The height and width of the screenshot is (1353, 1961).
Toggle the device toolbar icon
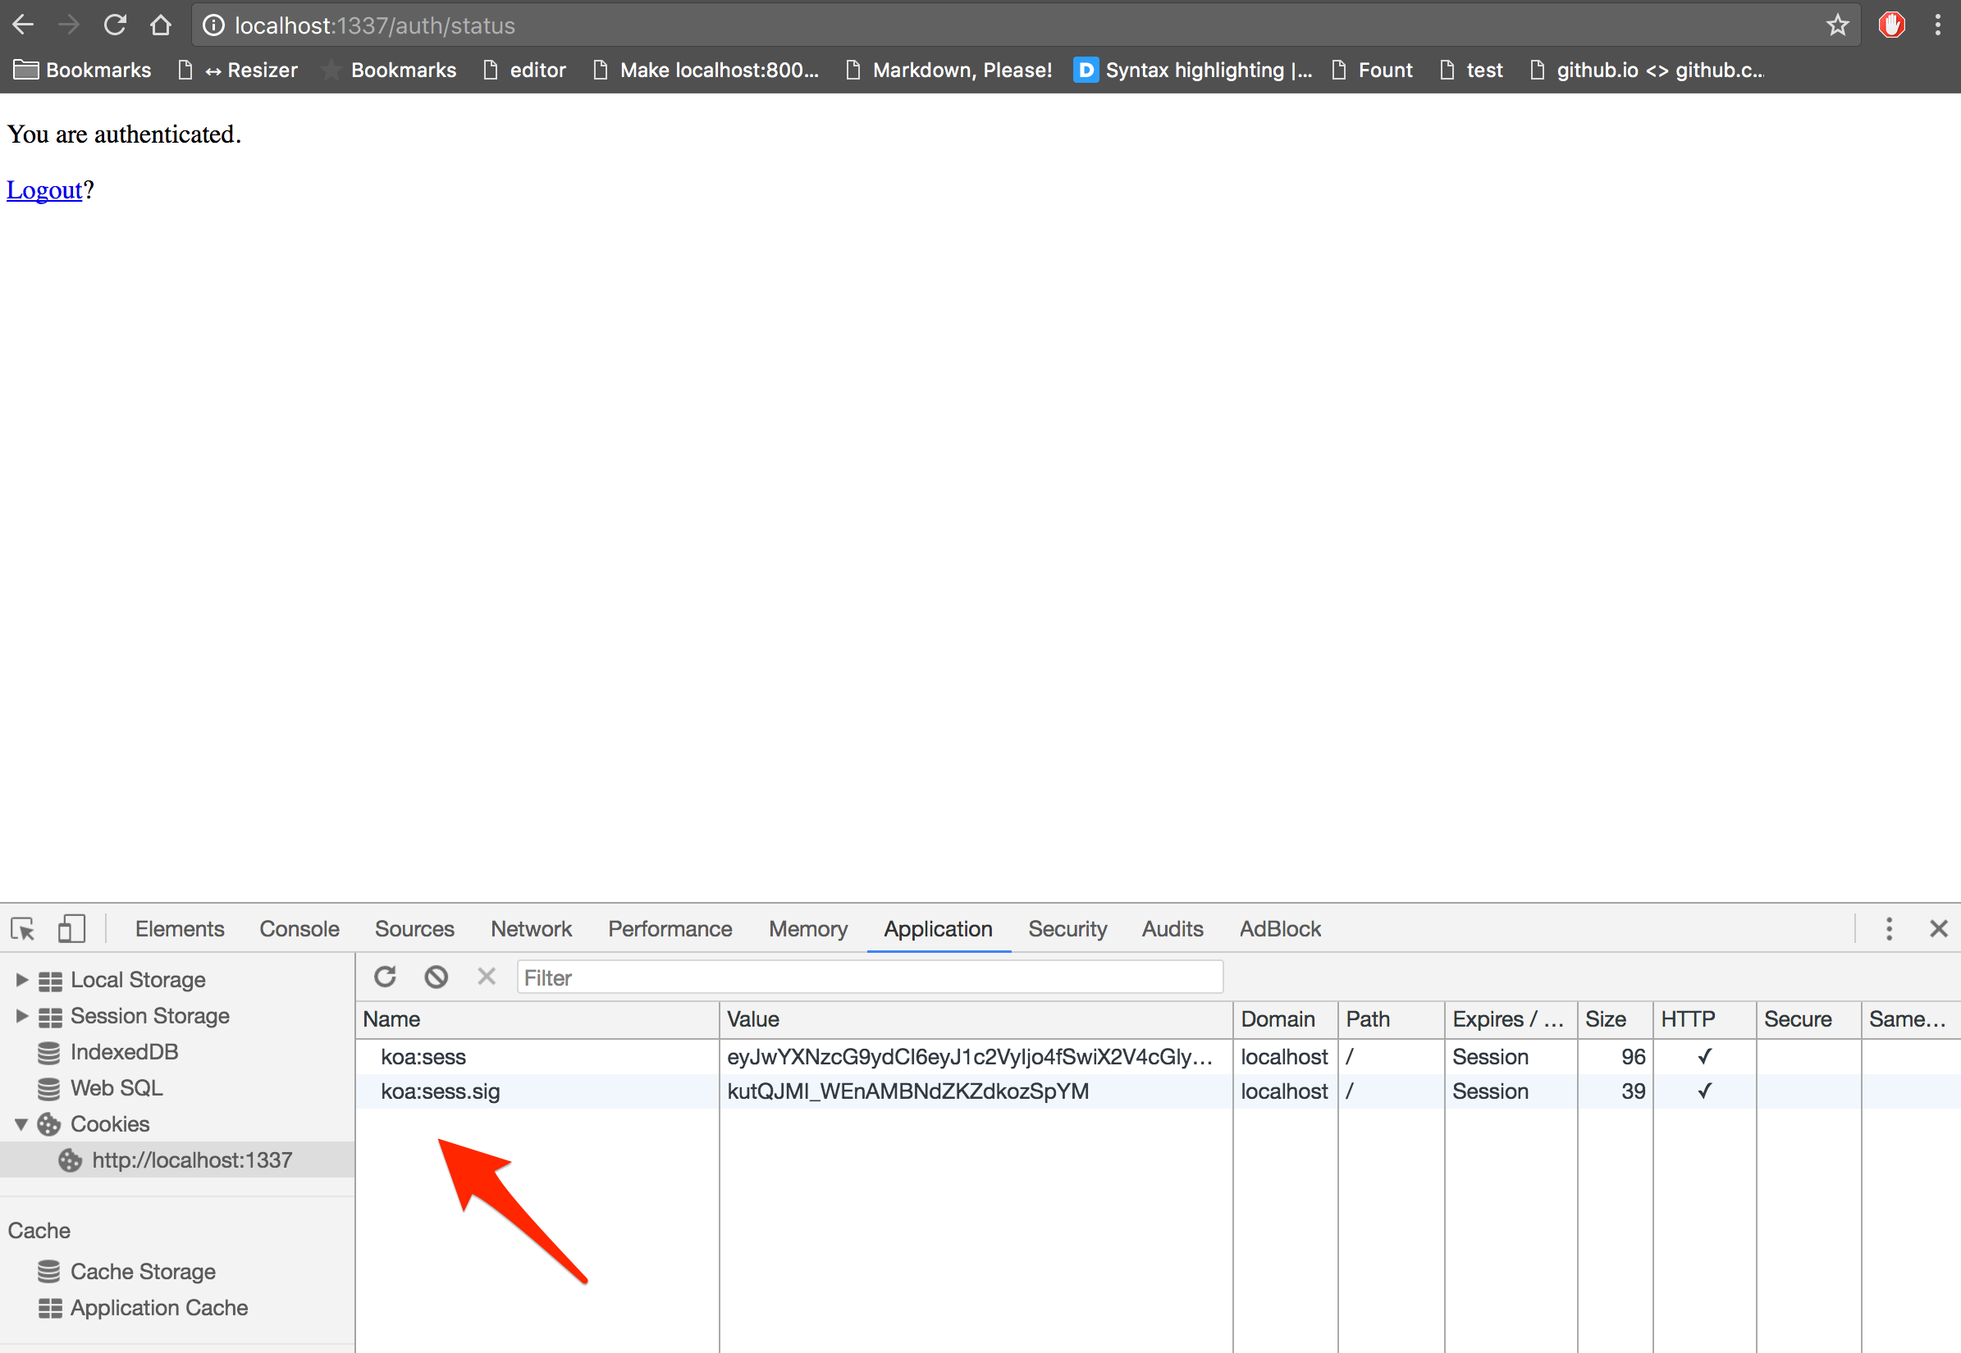click(x=71, y=929)
